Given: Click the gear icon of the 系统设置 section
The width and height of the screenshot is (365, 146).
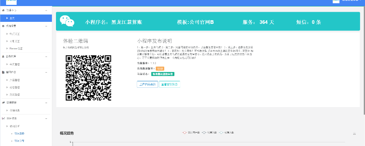Looking at the screenshot, I should (3, 26).
